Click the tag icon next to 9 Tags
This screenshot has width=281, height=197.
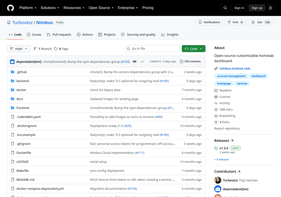tap(56, 49)
